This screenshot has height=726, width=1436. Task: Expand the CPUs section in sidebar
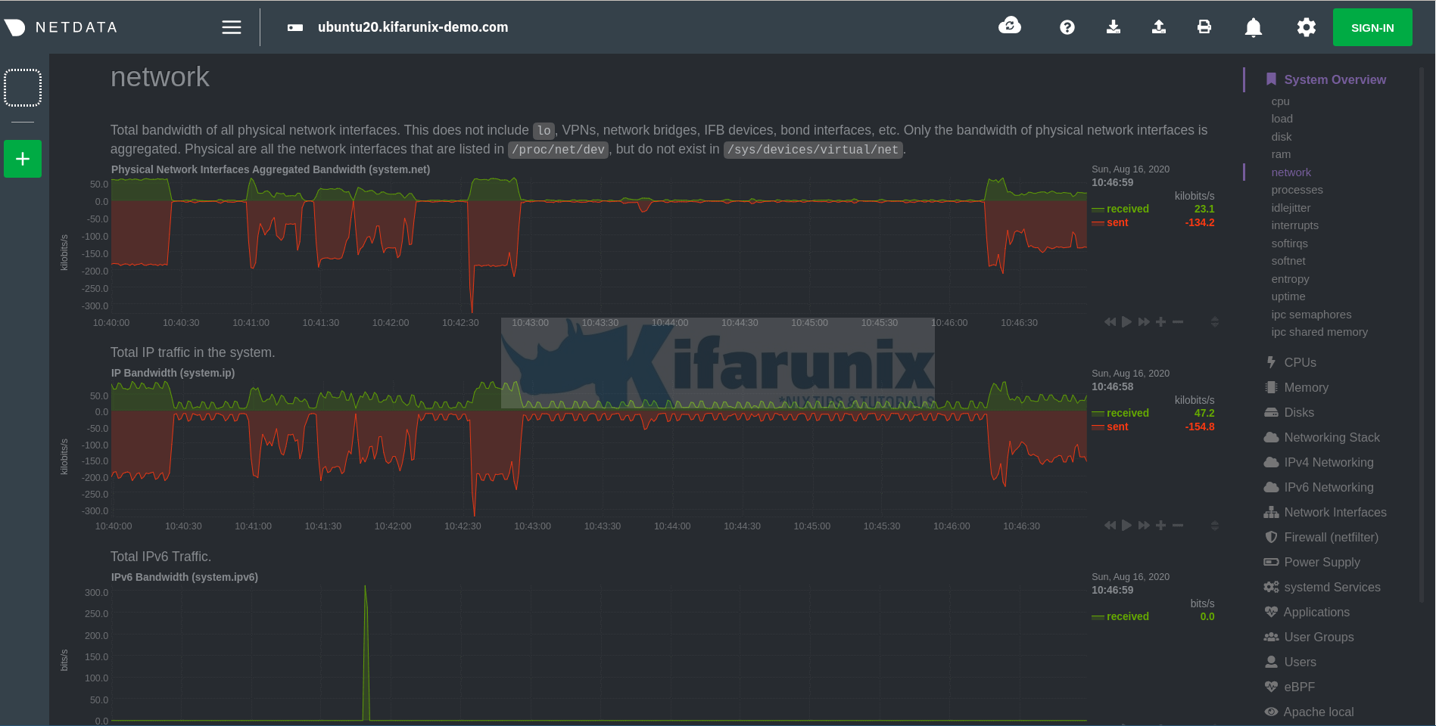click(x=1300, y=362)
